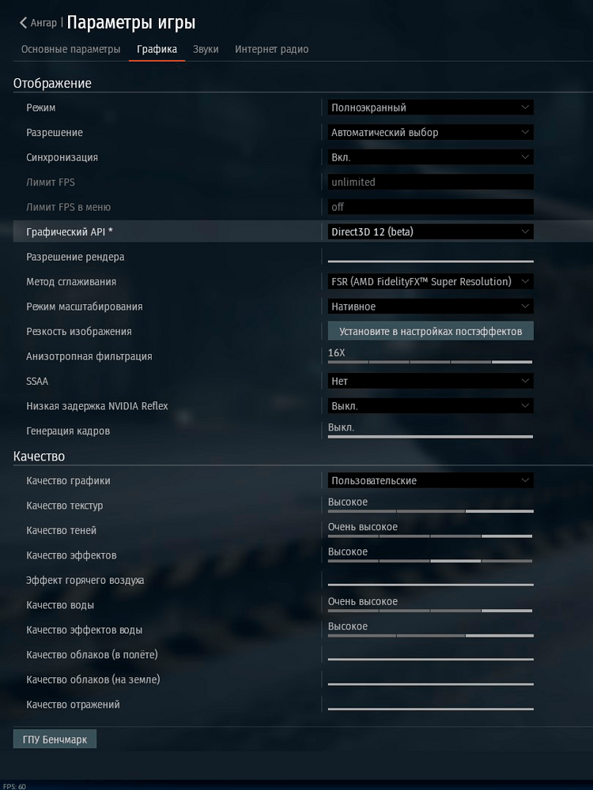Viewport: 593px width, 790px height.
Task: Open the Синхронизация dropdown set to Вкл.
Action: pos(431,157)
